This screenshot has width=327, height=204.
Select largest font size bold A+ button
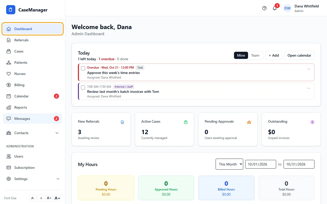pos(57,198)
